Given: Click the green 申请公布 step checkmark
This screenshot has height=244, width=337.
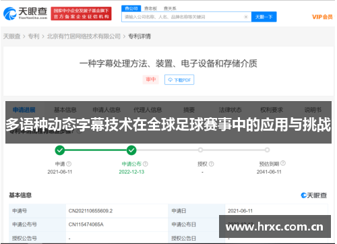Looking at the screenshot, I should [131, 150].
